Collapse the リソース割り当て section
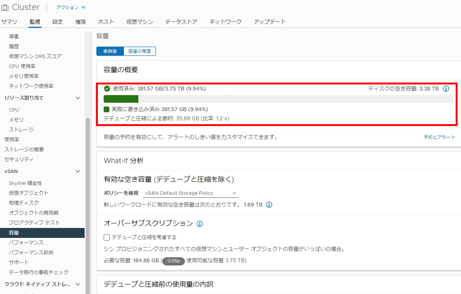 (x=78, y=98)
